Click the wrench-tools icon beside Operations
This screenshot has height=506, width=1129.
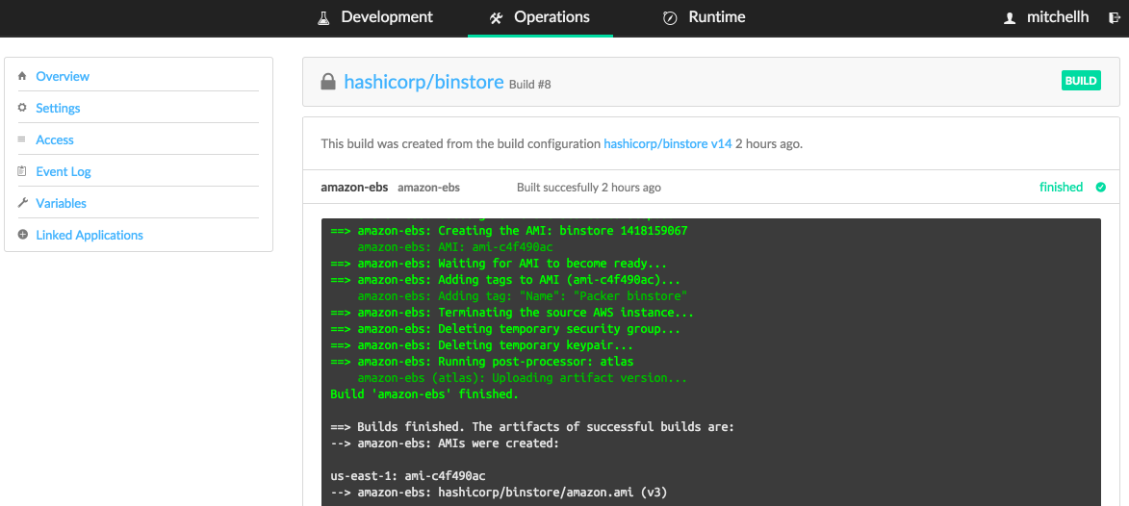(496, 18)
